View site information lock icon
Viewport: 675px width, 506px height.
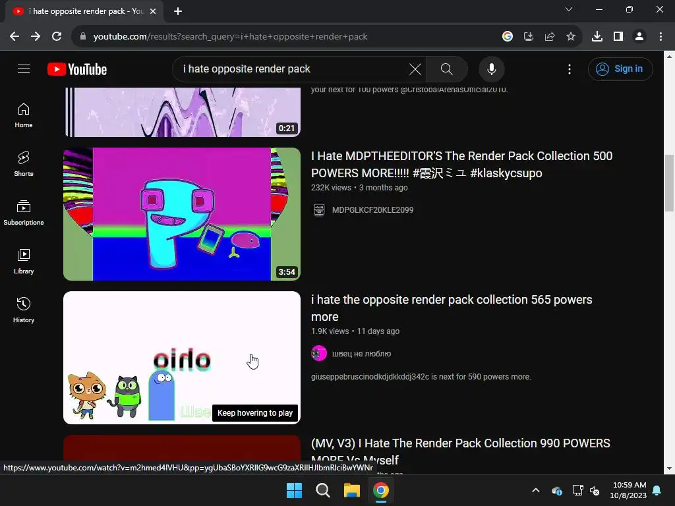[x=82, y=37]
